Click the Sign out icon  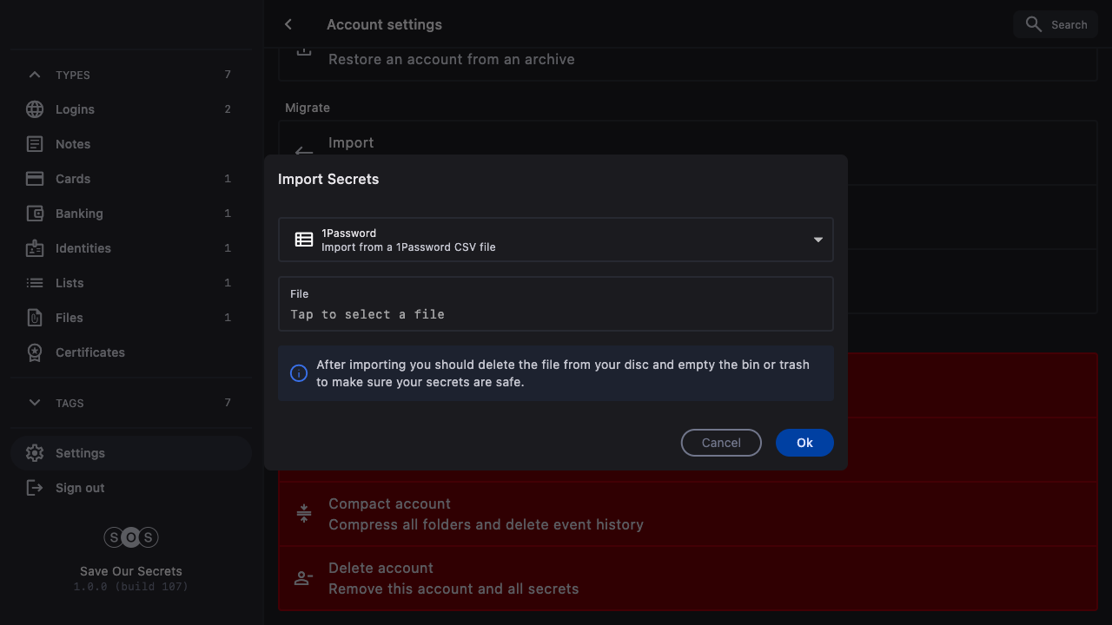(35, 488)
